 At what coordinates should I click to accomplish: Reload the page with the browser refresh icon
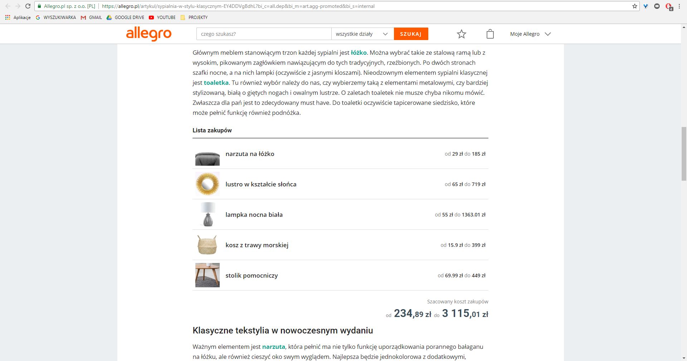[x=28, y=6]
